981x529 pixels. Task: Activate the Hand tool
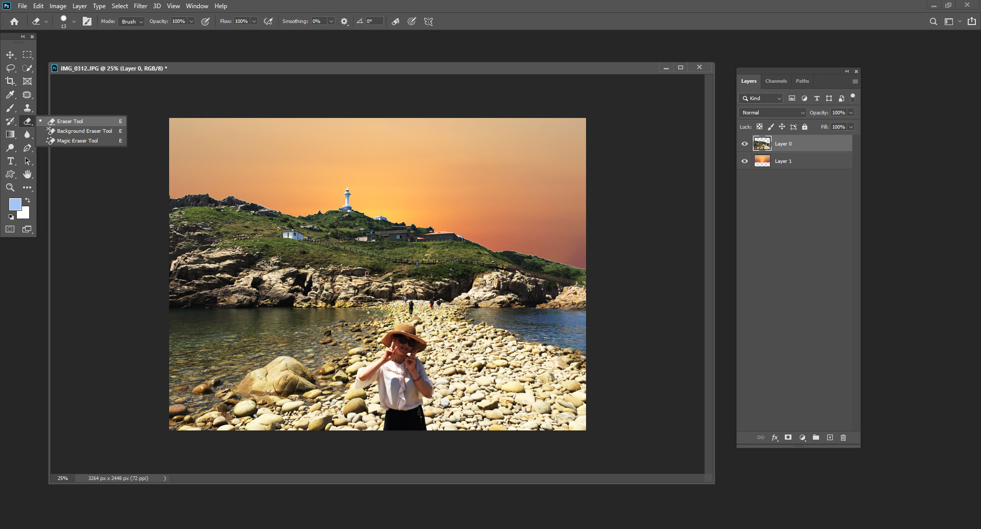click(28, 174)
